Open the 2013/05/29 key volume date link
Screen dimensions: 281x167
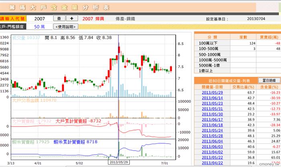pos(212,92)
